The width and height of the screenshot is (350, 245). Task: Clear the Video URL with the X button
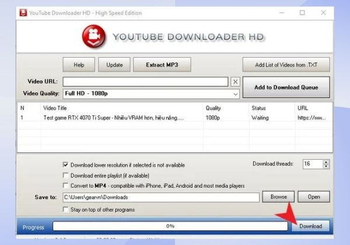coord(235,82)
